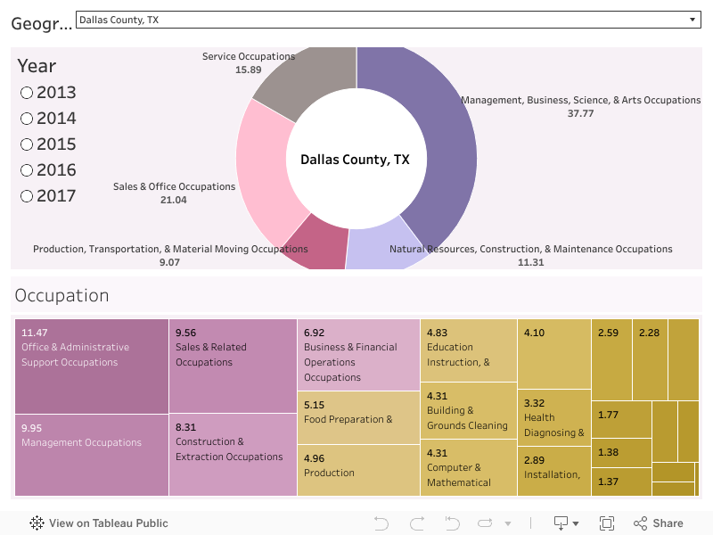The image size is (713, 535).
Task: Click the Share button
Action: [x=659, y=523]
